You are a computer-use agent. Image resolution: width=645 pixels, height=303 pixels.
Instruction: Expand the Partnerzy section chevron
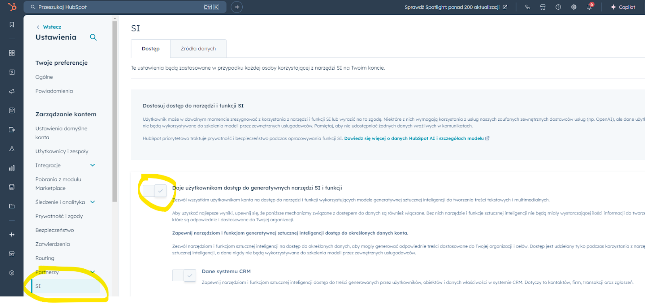pos(92,272)
